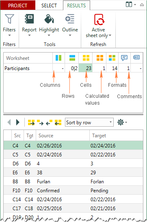This screenshot has width=147, height=222.
Task: Select the C17 to C18 difference row
Action: coord(73,208)
